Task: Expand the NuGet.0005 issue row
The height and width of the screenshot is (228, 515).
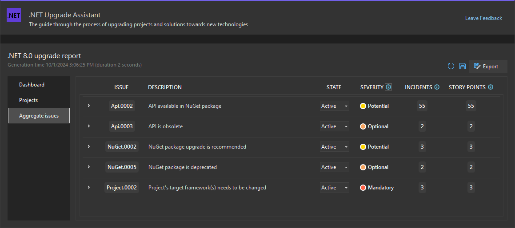Action: click(x=89, y=167)
